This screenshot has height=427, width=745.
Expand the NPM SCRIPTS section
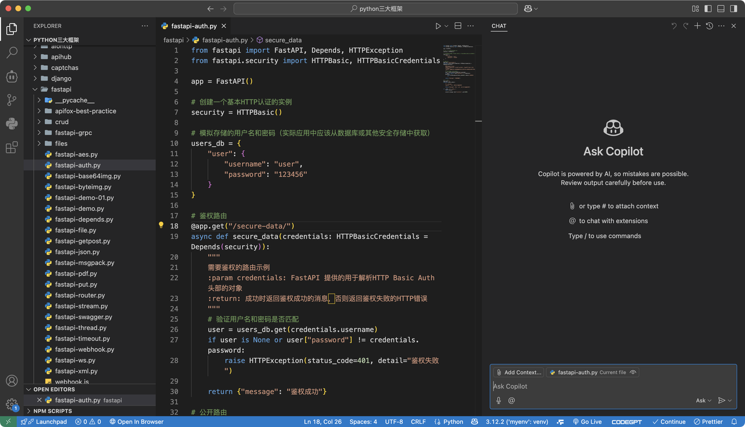point(90,411)
